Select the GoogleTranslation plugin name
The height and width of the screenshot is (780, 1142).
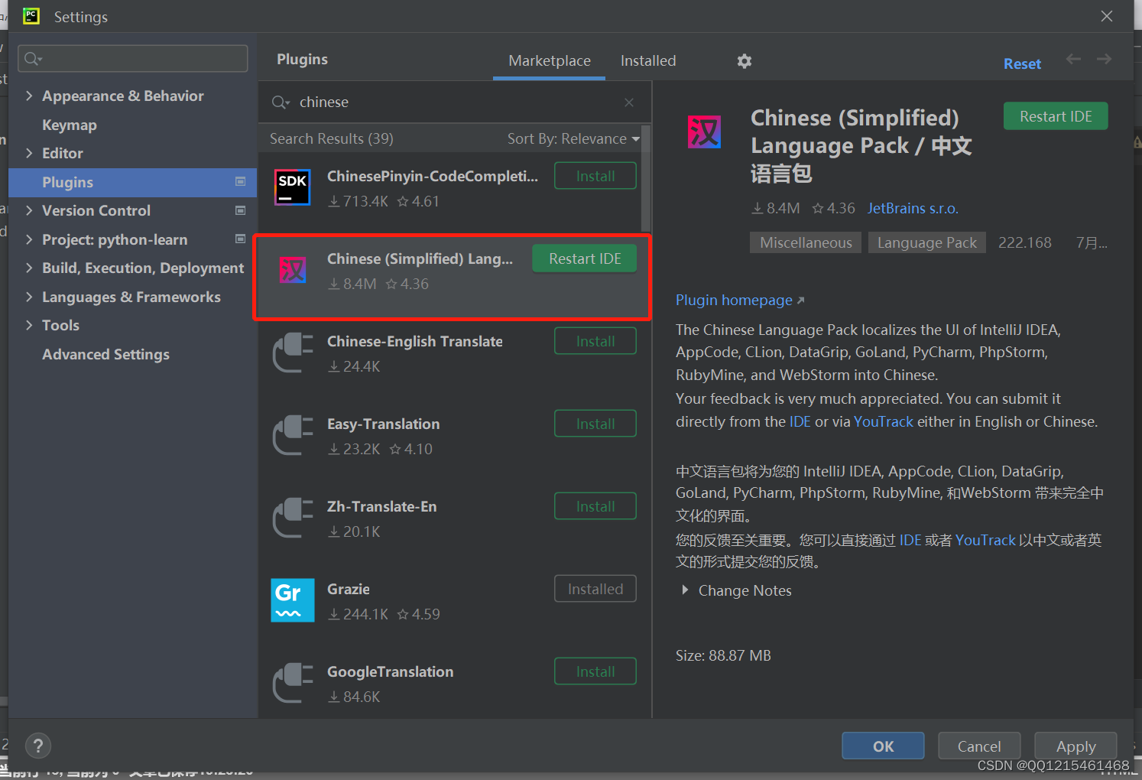[x=390, y=671]
